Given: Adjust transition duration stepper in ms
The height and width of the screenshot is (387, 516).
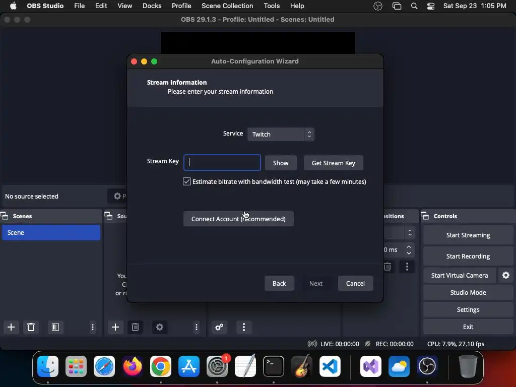Looking at the screenshot, I should [x=409, y=250].
